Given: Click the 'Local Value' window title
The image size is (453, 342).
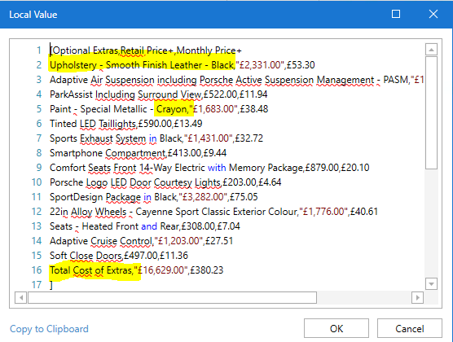Looking at the screenshot, I should click(33, 15).
